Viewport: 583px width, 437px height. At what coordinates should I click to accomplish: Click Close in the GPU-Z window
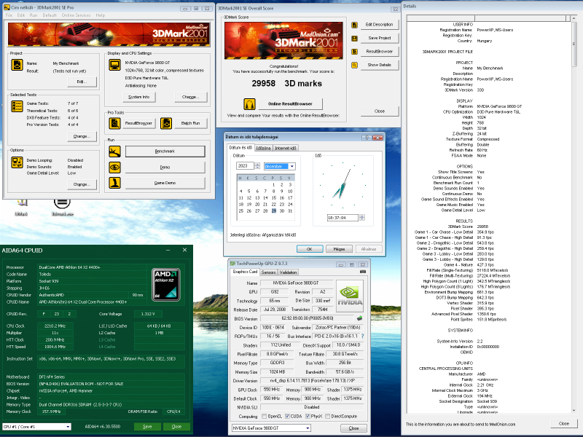click(353, 428)
